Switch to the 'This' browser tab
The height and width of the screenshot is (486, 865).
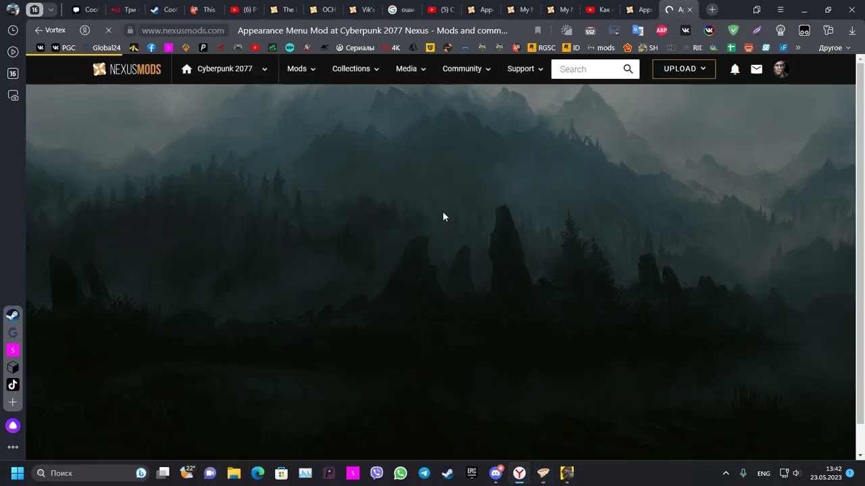pos(203,10)
